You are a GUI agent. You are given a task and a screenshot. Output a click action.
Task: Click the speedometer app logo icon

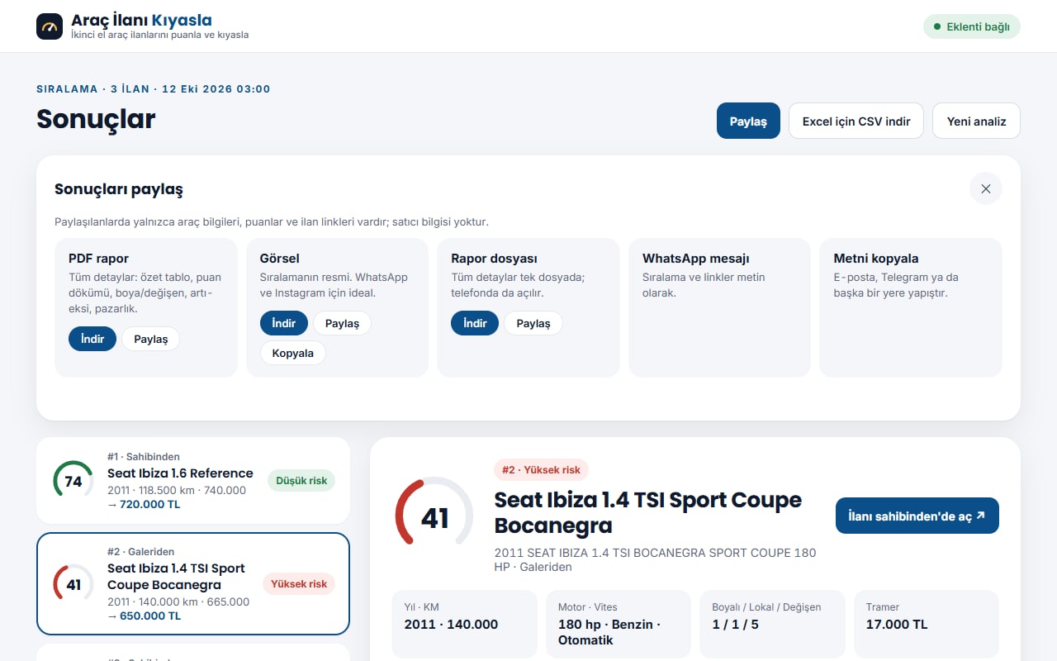pos(50,26)
